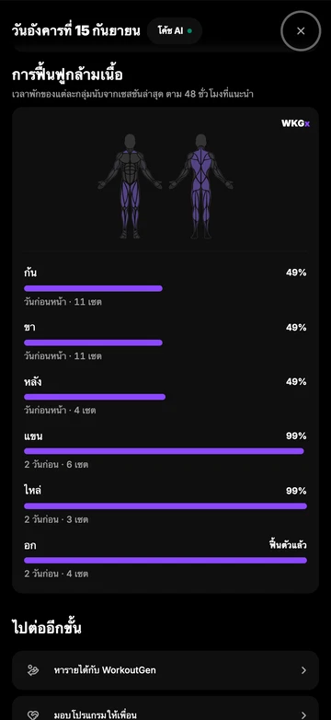
Task: Open หารายได้กับ WorkoutGen row
Action: pos(165,670)
